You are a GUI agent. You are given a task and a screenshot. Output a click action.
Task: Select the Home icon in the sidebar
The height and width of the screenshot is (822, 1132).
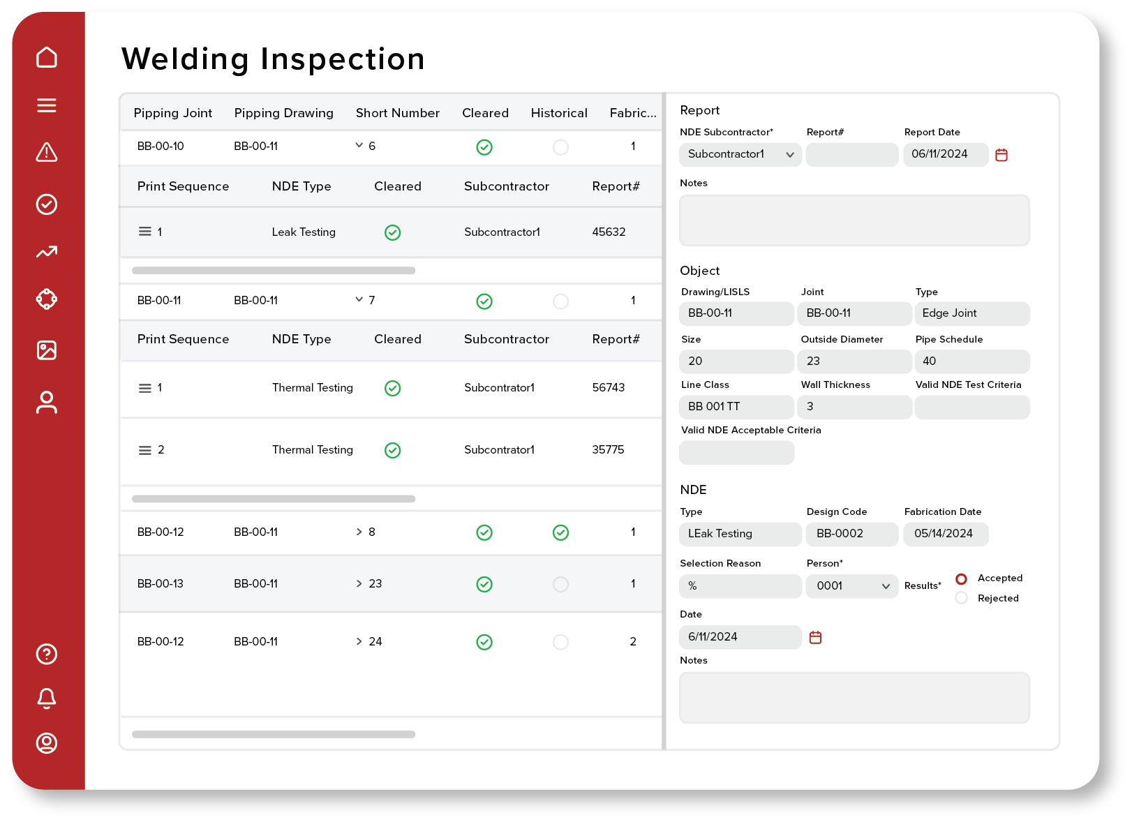click(47, 57)
